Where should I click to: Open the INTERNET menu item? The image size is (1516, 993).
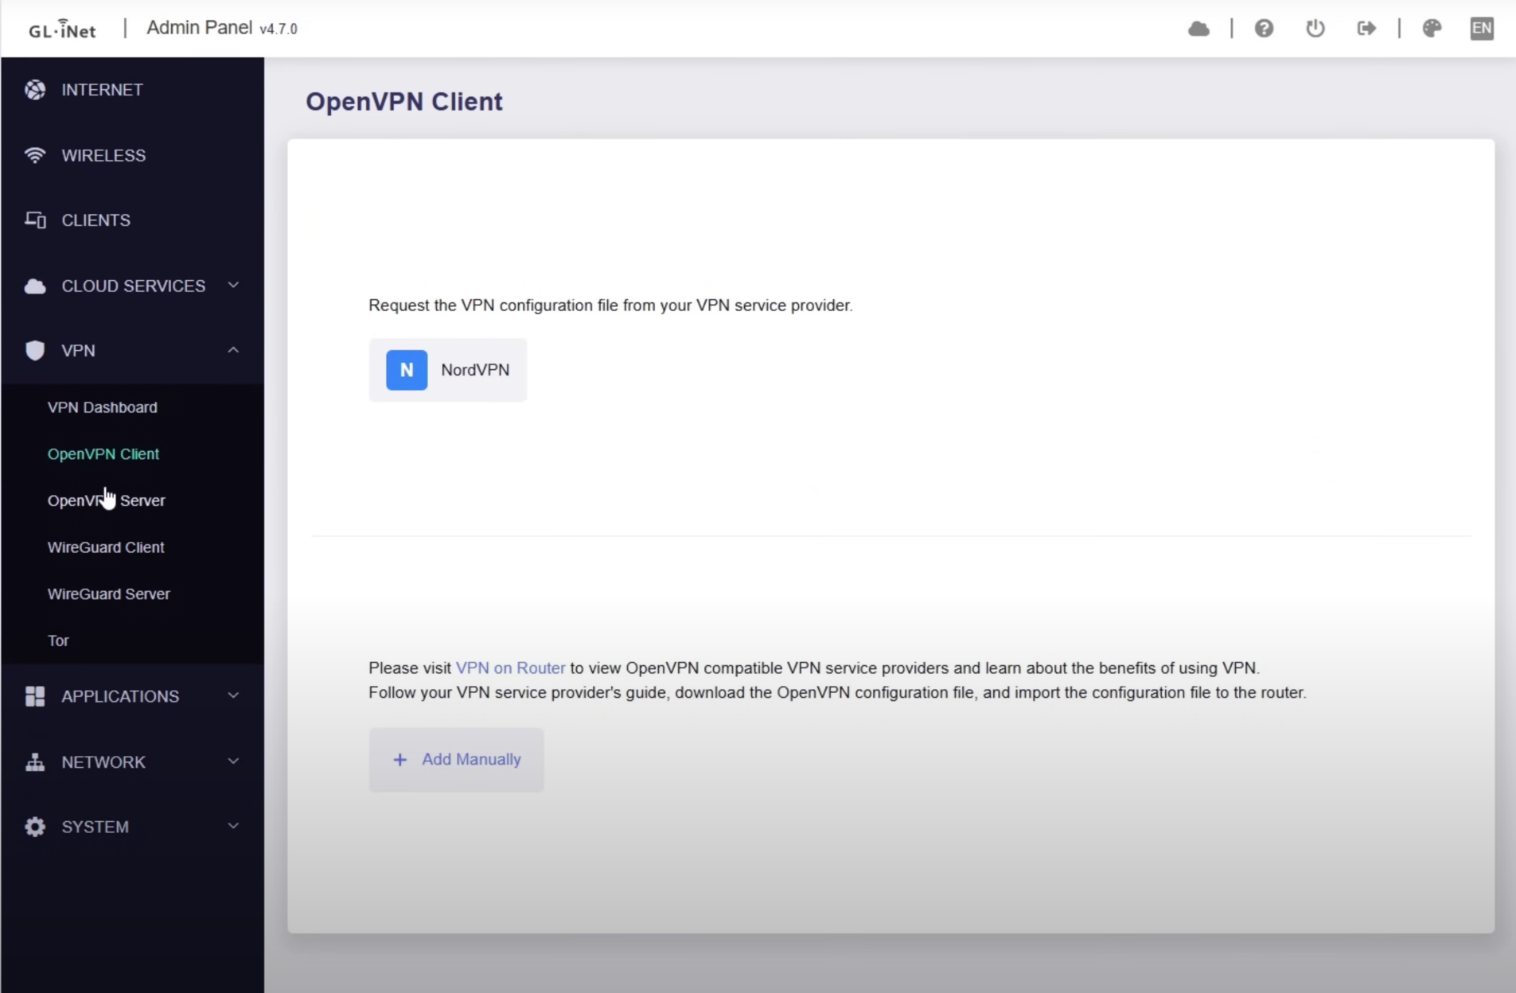[132, 90]
